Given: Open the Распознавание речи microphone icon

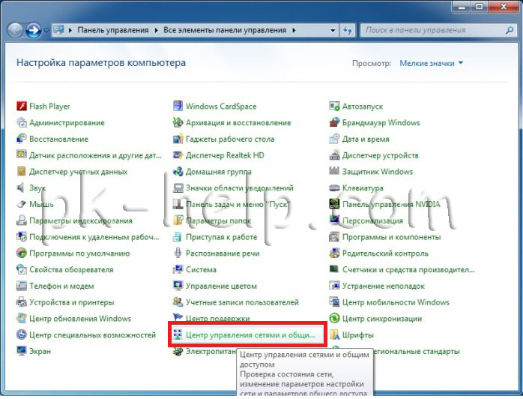Looking at the screenshot, I should click(x=178, y=253).
